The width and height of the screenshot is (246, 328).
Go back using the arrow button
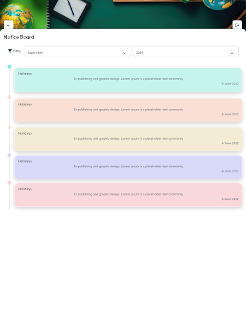tap(8, 25)
